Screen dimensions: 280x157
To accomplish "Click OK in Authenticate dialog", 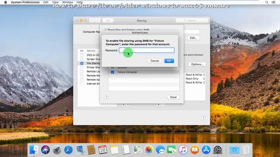I will pos(169,61).
